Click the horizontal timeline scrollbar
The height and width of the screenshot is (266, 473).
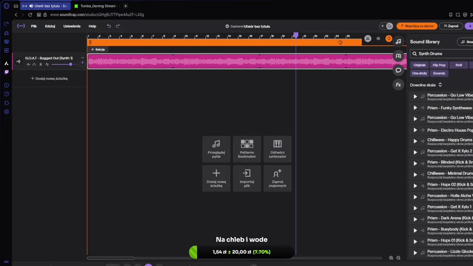(110, 258)
